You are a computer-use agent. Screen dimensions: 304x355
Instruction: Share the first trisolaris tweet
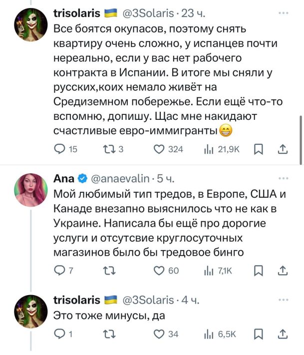[282, 149]
